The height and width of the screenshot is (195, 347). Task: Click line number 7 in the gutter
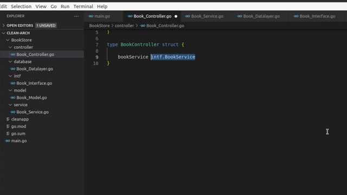point(97,44)
